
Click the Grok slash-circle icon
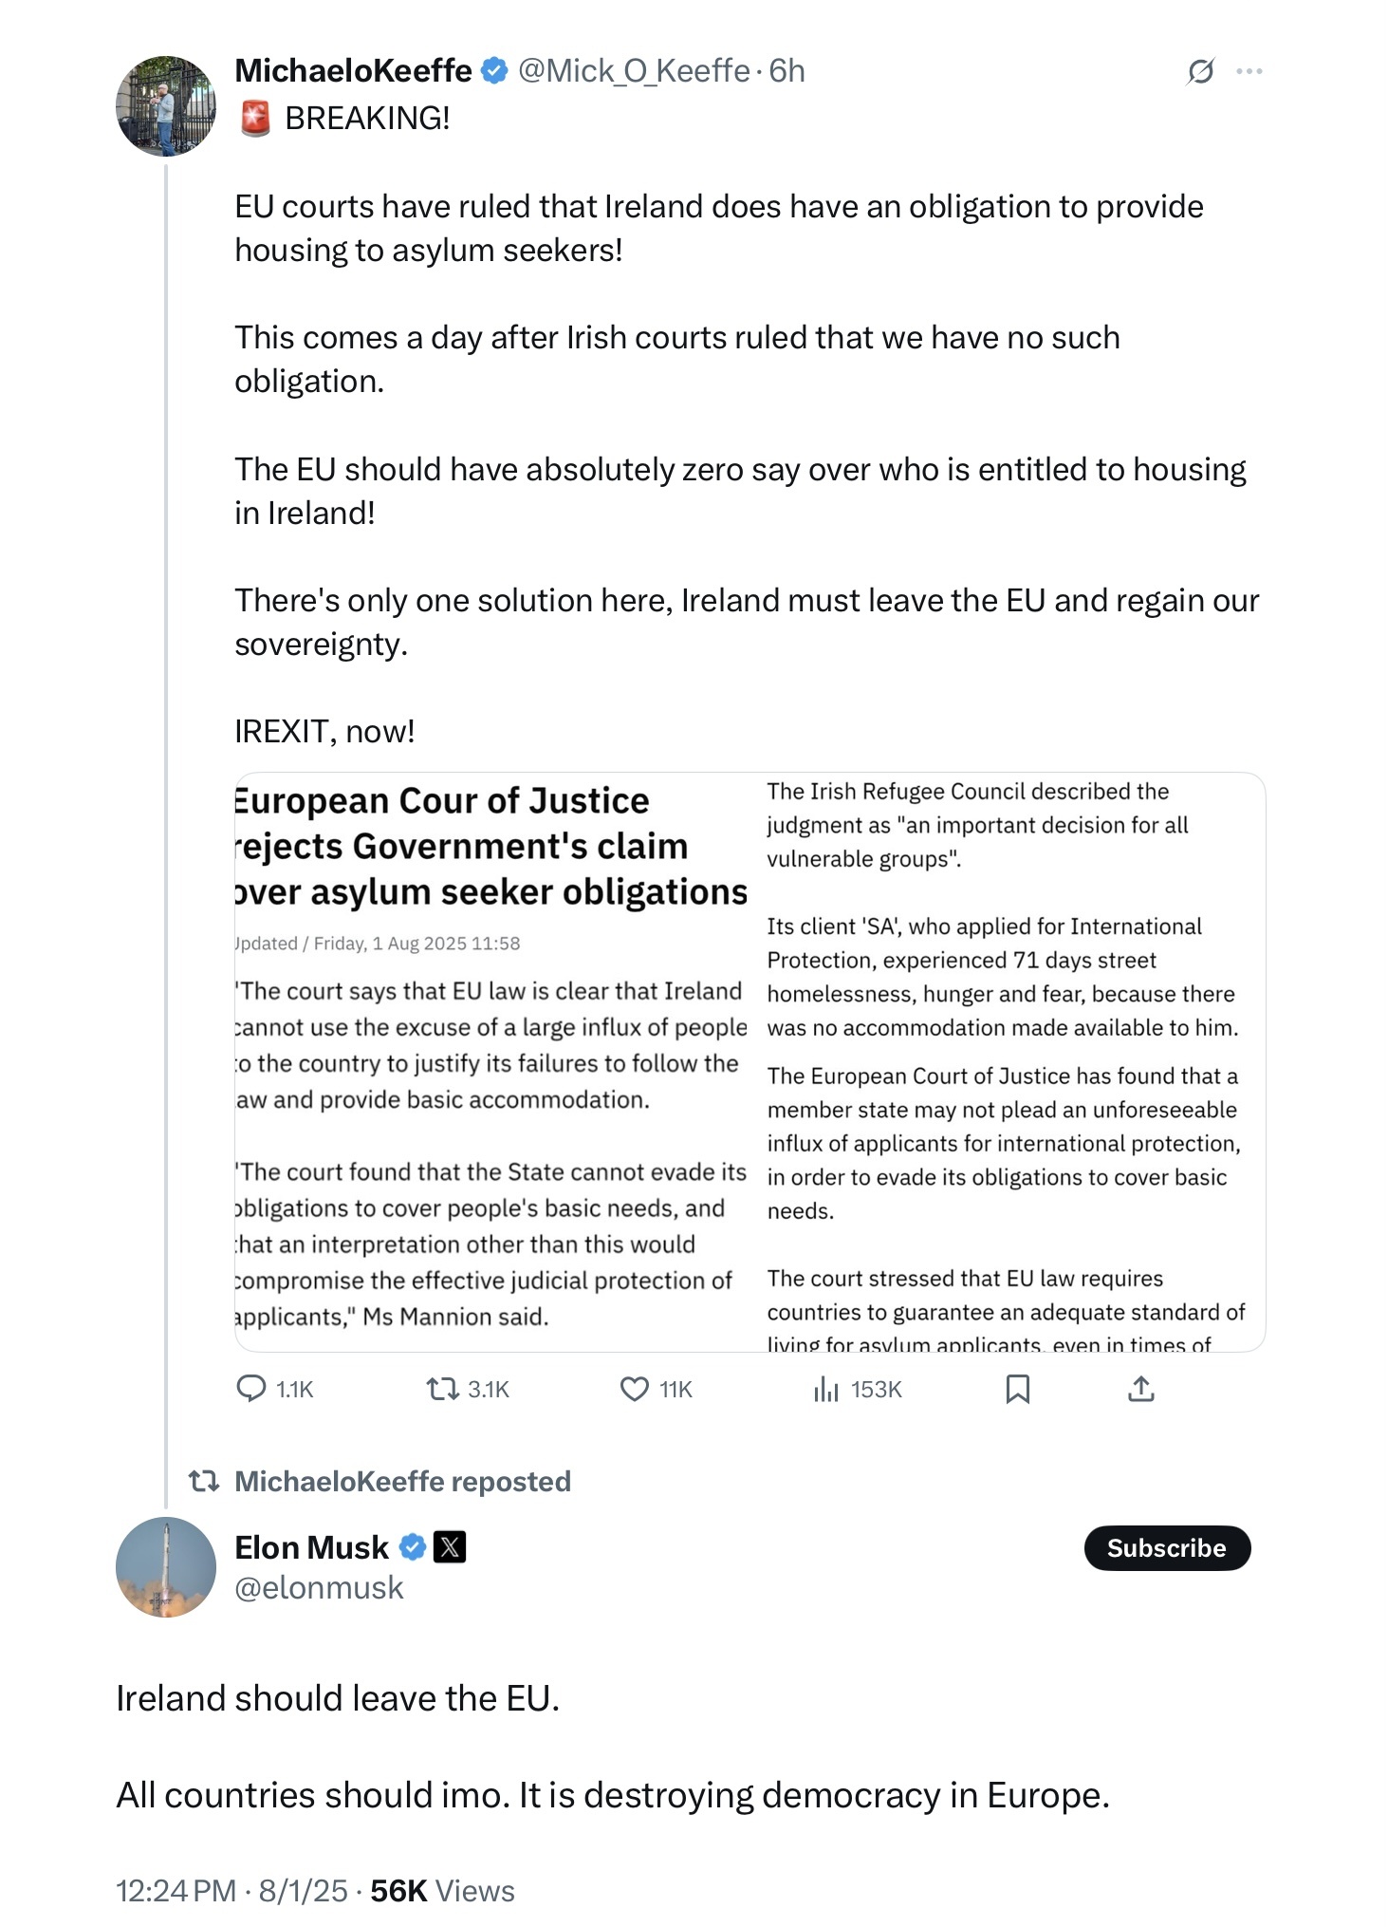point(1201,71)
